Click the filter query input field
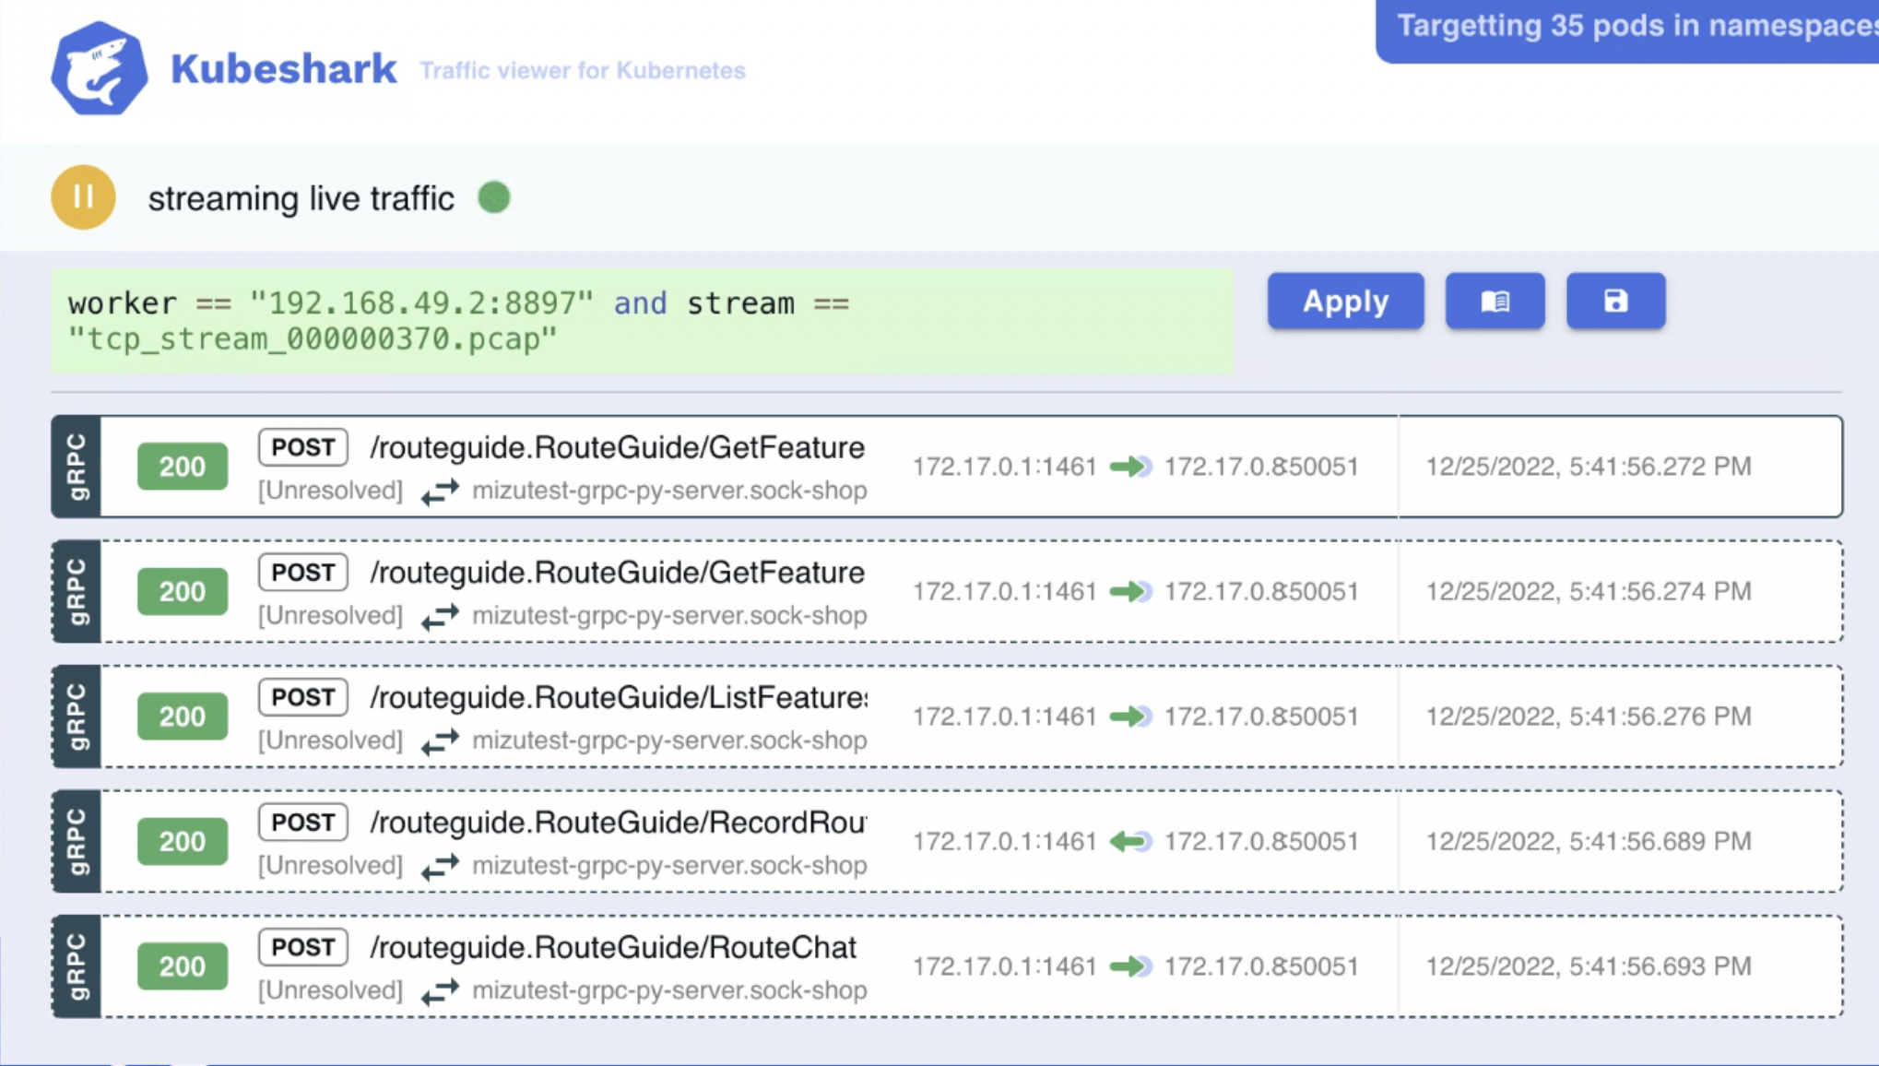Viewport: 1879px width, 1066px height. 642,321
